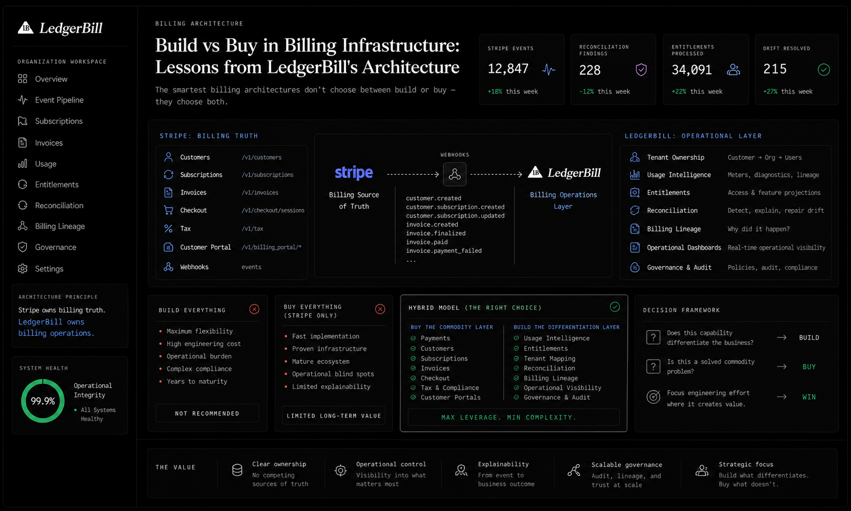Image resolution: width=851 pixels, height=511 pixels.
Task: Click the Usage Intelligence chart icon
Action: pyautogui.click(x=635, y=175)
